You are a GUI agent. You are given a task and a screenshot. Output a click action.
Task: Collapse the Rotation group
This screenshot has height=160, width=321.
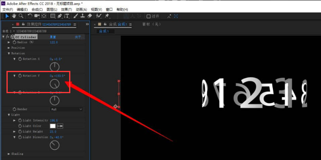coord(9,53)
